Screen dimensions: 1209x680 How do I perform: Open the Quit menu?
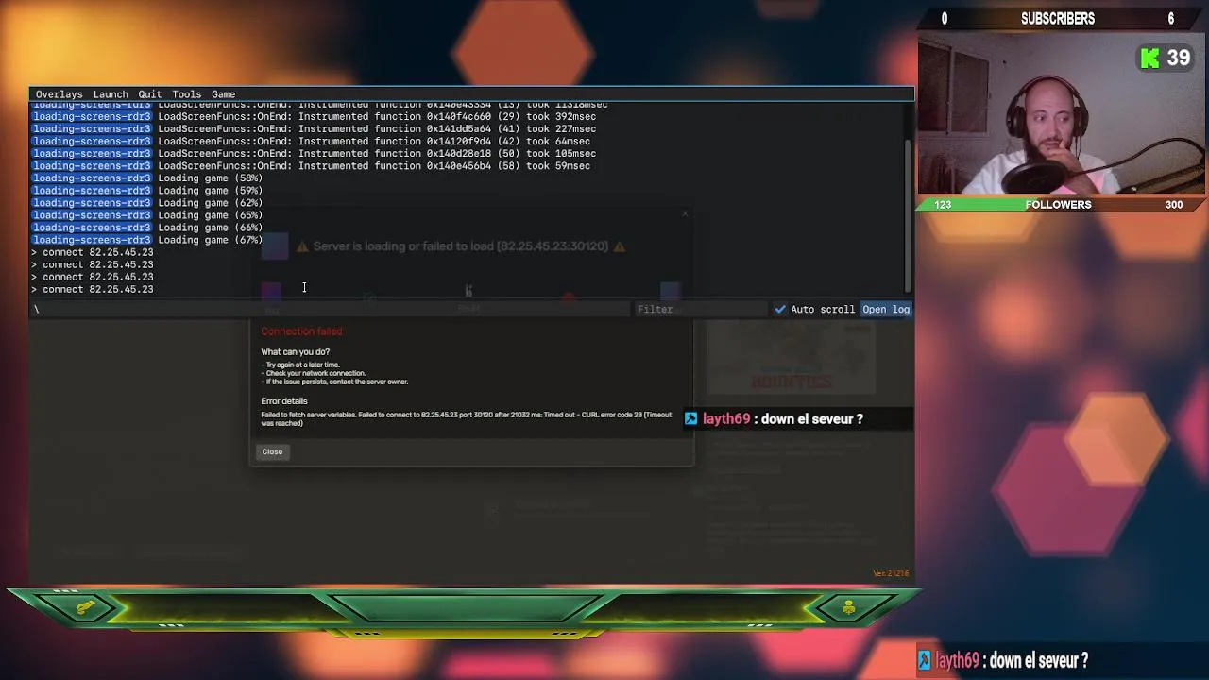150,94
